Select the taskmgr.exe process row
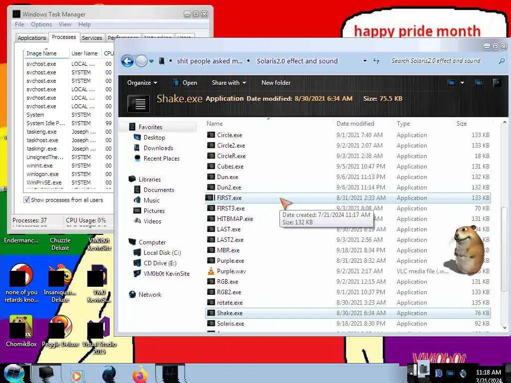 pyautogui.click(x=69, y=149)
